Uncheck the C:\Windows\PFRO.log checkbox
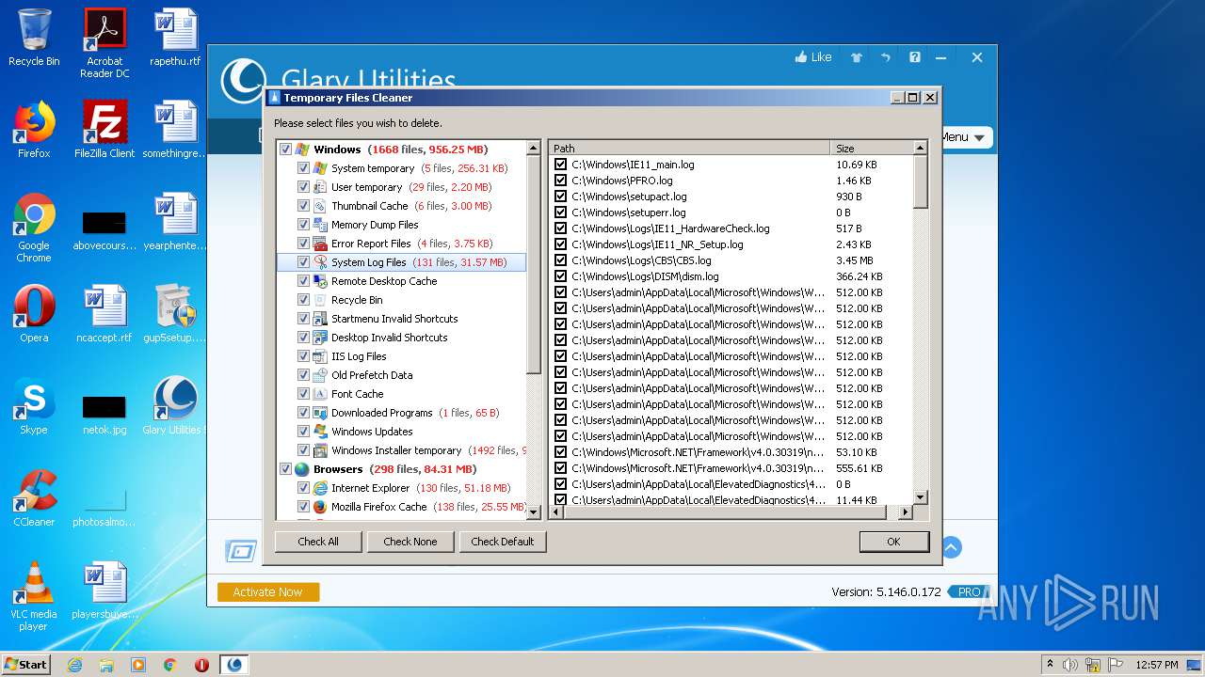Viewport: 1205px width, 677px height. tap(561, 181)
